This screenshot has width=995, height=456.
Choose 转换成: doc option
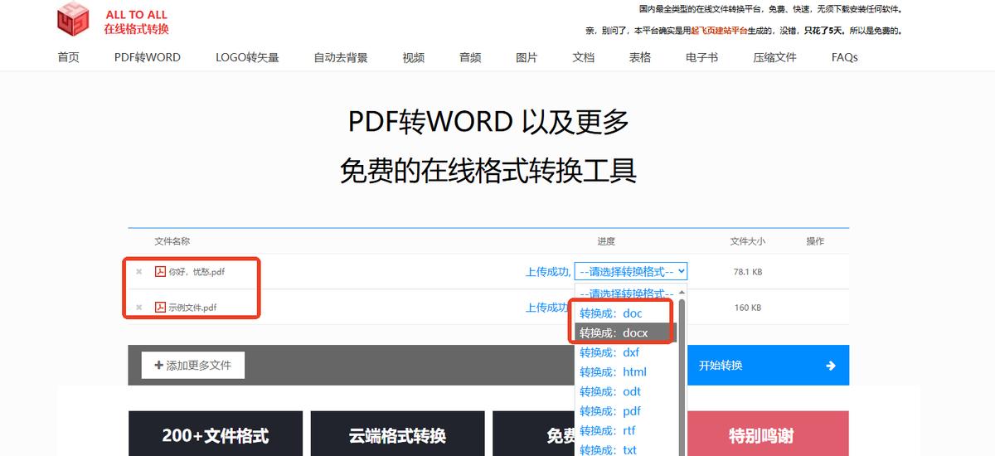[x=611, y=313]
